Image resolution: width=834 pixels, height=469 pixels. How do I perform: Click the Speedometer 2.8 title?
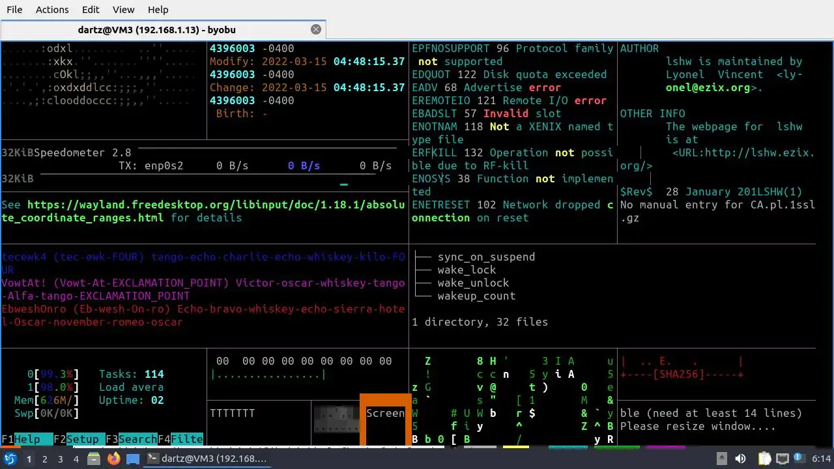pos(83,152)
